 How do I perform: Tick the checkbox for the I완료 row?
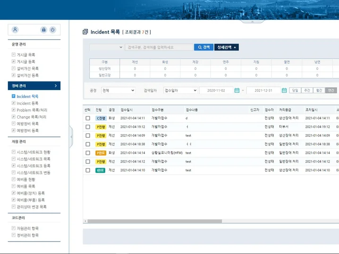88,170
